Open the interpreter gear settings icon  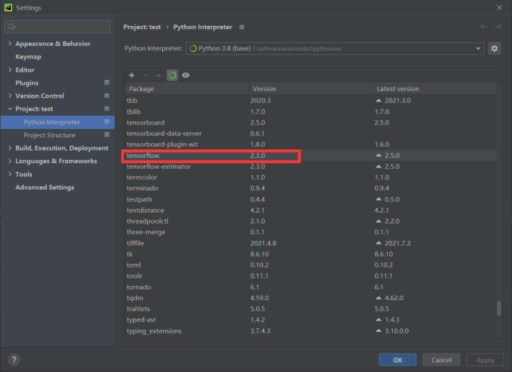[494, 48]
